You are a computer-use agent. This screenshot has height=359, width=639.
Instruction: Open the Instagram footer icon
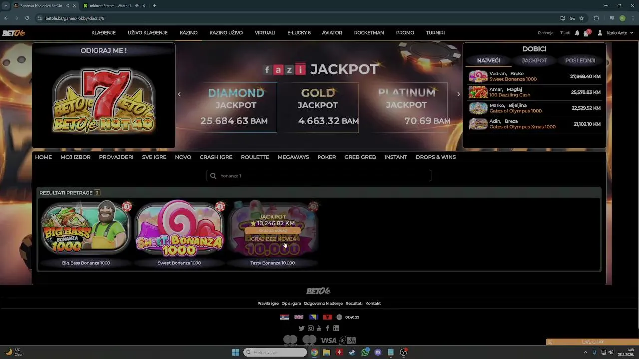[x=310, y=328]
